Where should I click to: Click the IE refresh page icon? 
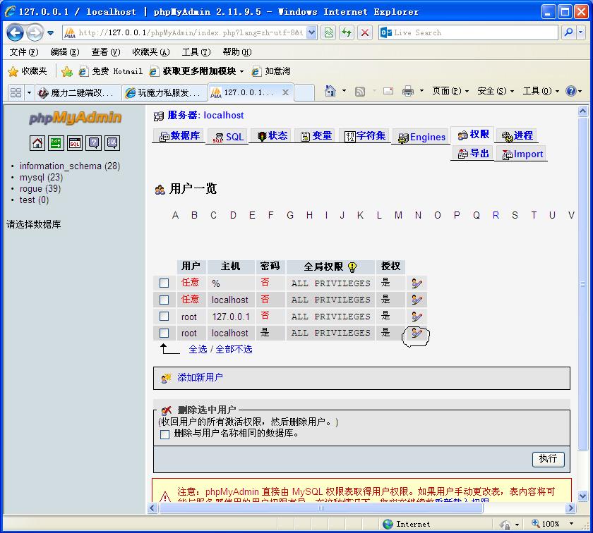tap(347, 32)
